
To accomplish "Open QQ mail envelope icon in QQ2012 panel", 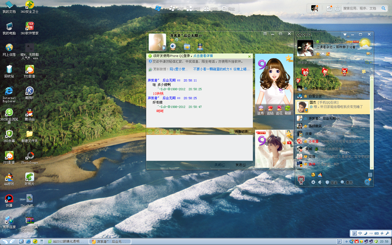I will pyautogui.click(x=323, y=54).
